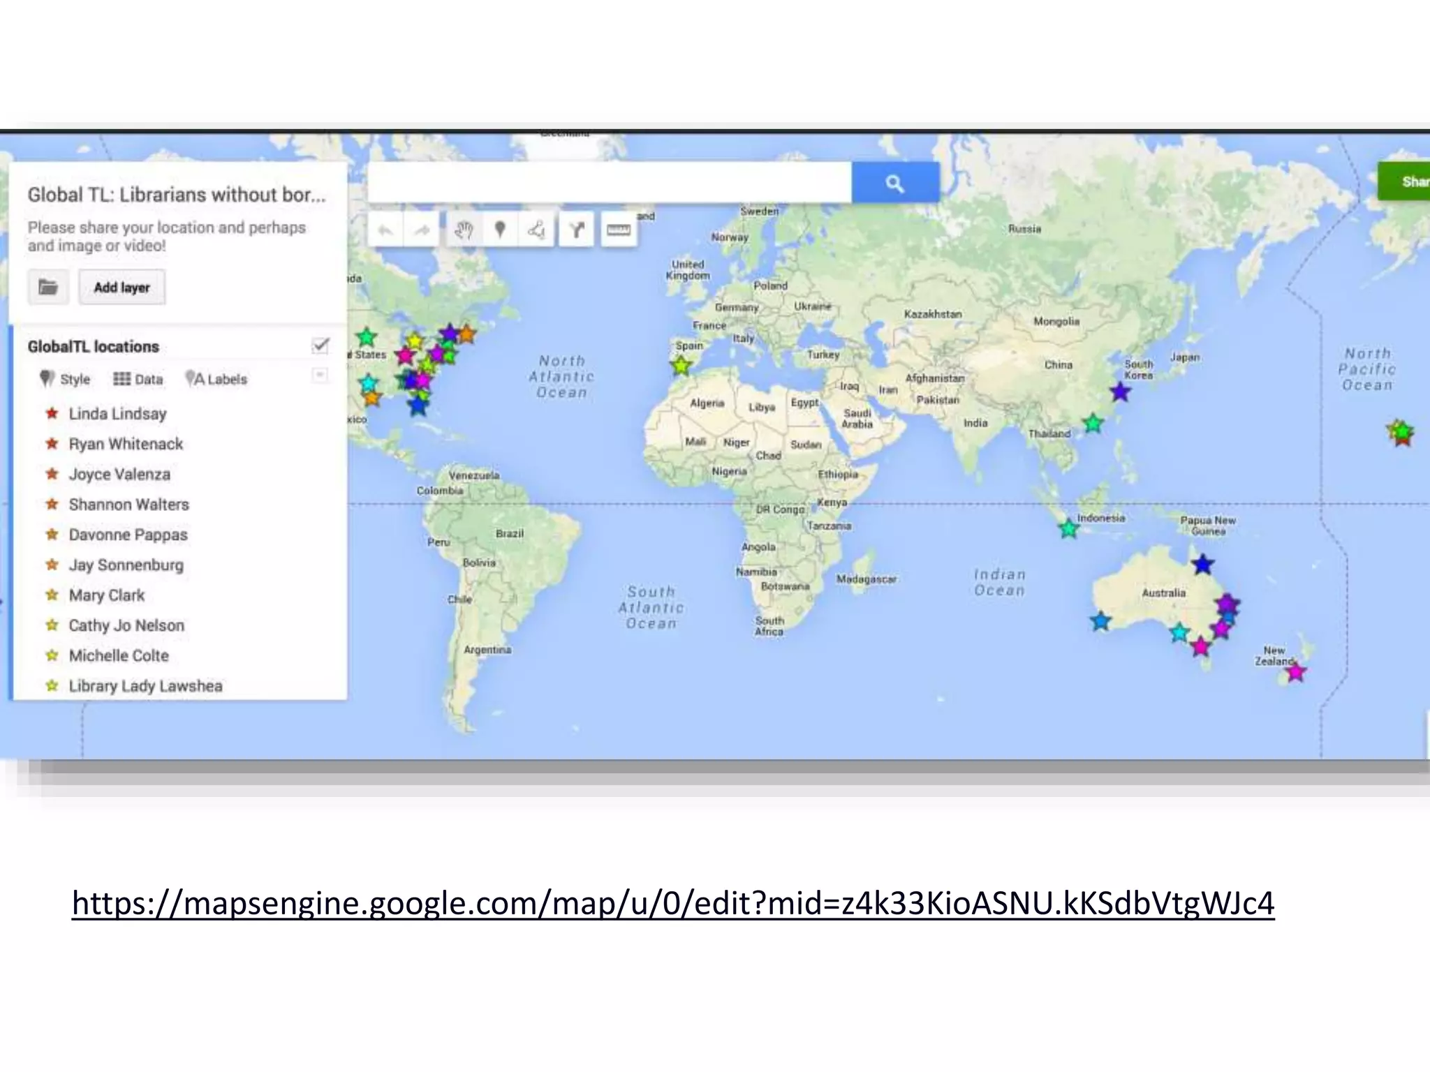The width and height of the screenshot is (1430, 1072).
Task: Select the draw line tool
Action: [536, 230]
